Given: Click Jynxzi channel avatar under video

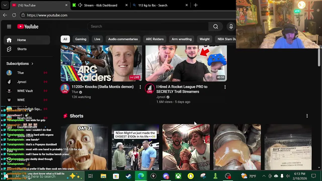Looking at the screenshot, I should 150,88.
